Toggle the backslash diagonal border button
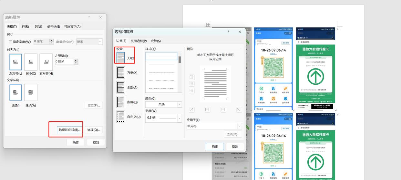 click(239, 109)
